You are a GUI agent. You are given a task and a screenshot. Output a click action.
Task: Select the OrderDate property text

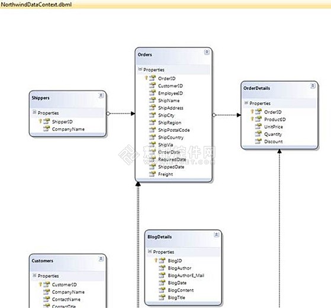point(169,152)
